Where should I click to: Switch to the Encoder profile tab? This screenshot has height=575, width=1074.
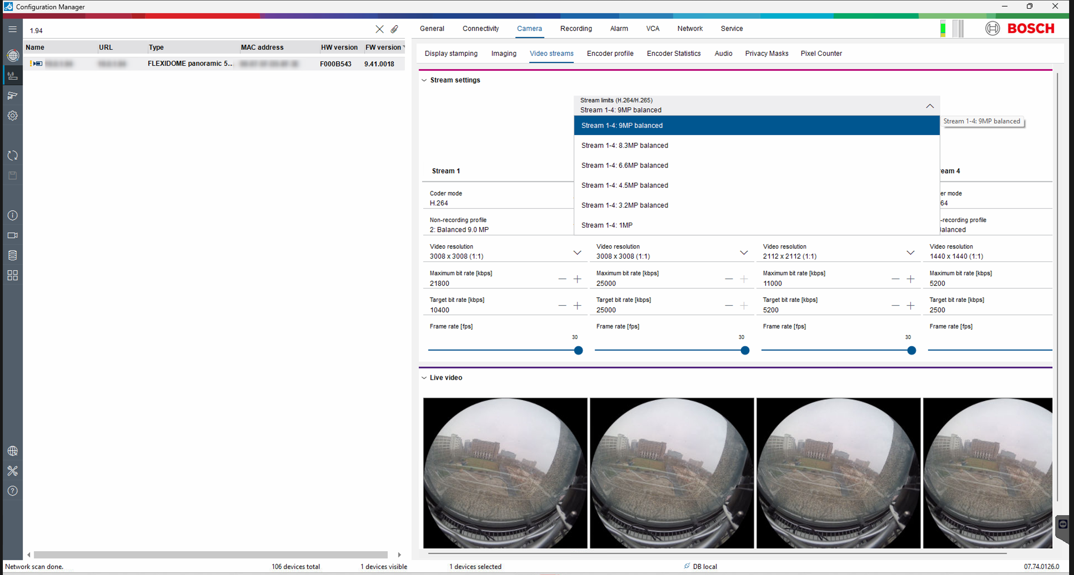tap(610, 53)
